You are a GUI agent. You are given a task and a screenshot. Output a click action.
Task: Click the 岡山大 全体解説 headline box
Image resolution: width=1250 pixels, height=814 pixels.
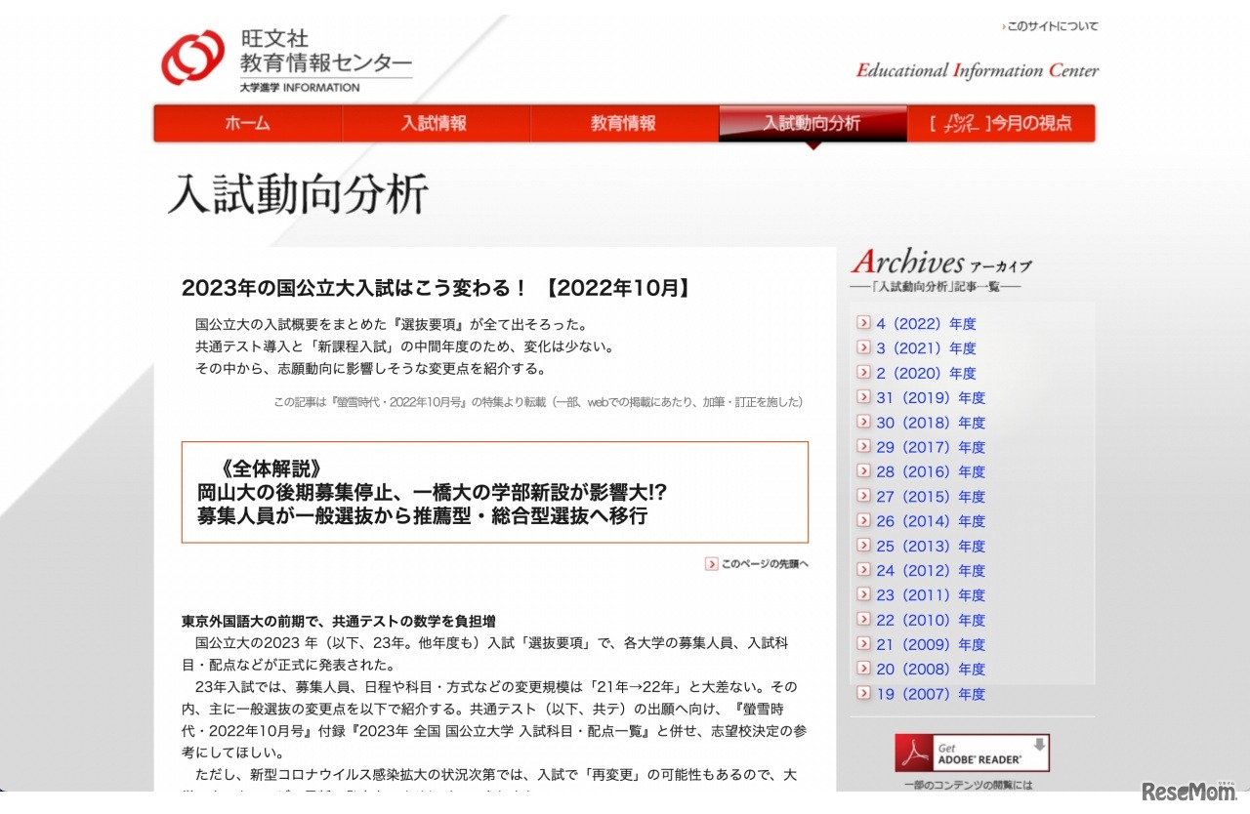pos(495,492)
